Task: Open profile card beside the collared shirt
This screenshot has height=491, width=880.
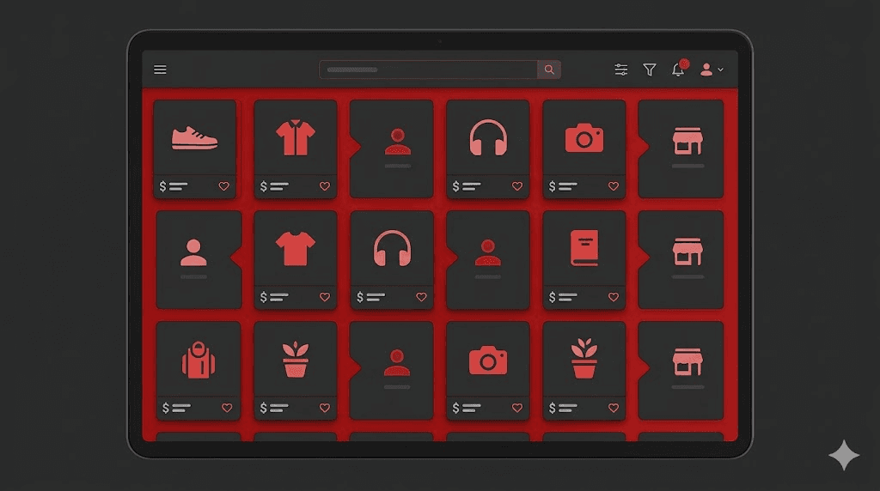Action: click(391, 149)
